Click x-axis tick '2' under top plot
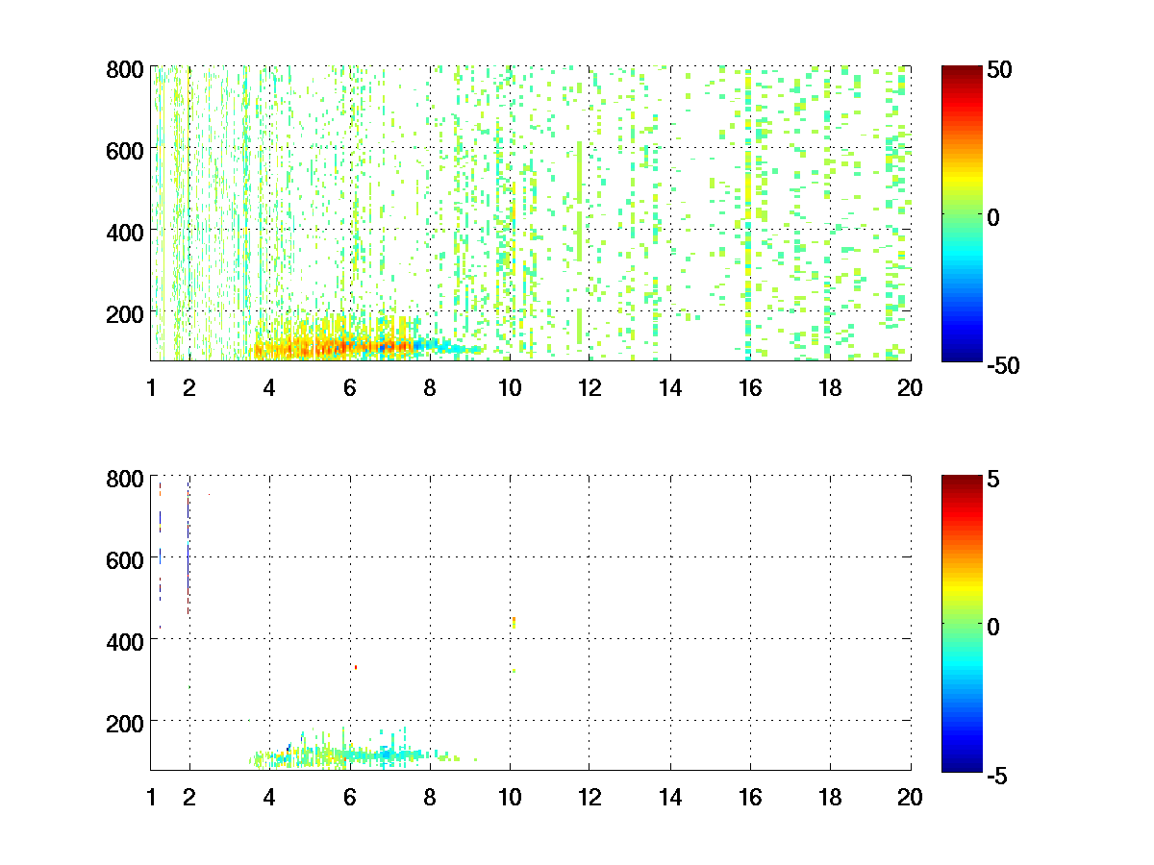The height and width of the screenshot is (865, 1154). [x=189, y=387]
